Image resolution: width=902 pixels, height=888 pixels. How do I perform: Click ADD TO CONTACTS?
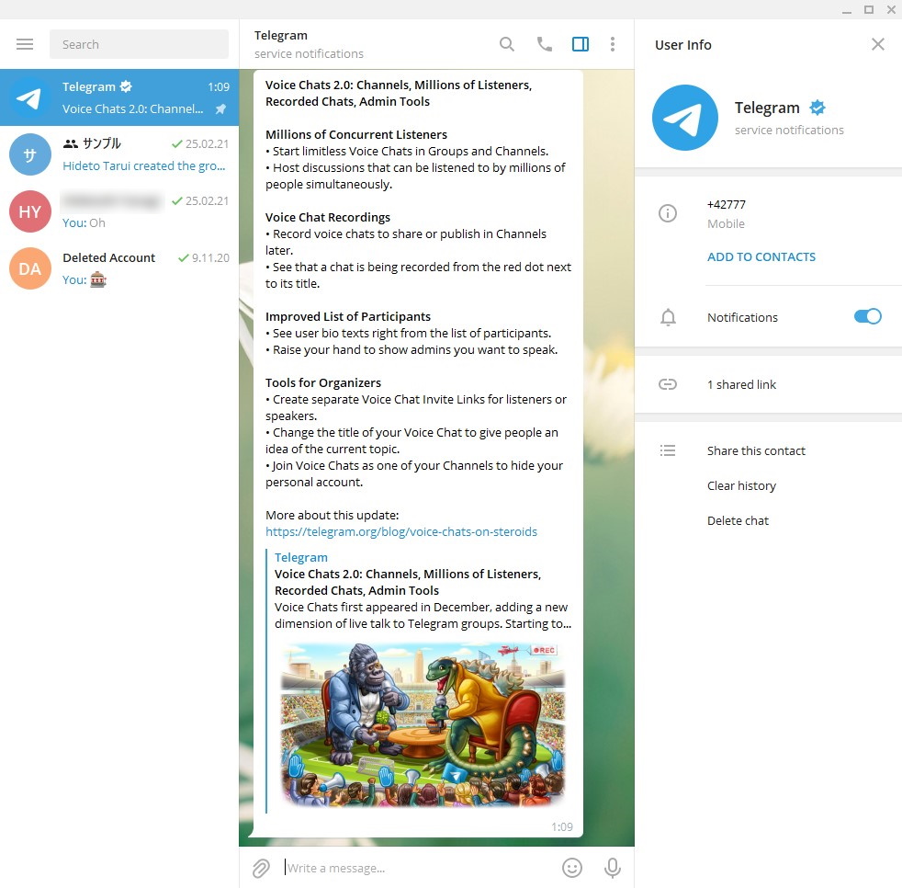(x=761, y=256)
